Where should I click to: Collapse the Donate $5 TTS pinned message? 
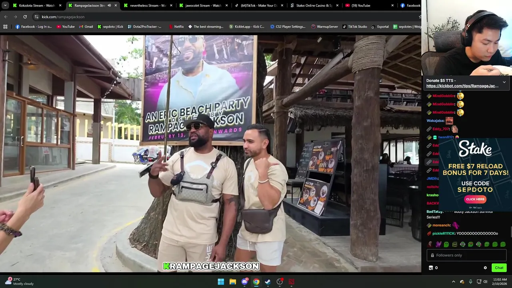504,82
